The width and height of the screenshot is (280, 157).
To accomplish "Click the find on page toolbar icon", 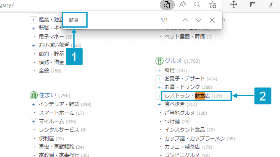I will click(x=167, y=5).
